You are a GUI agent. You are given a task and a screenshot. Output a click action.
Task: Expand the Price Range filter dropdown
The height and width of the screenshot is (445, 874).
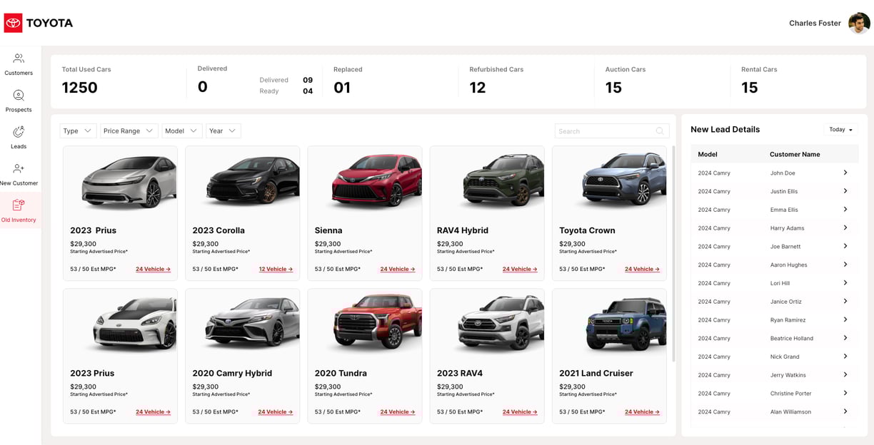tap(129, 131)
